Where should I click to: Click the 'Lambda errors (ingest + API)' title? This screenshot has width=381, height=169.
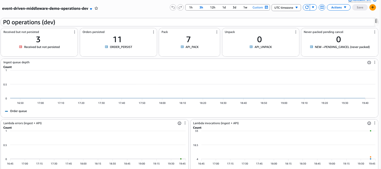click(23, 123)
